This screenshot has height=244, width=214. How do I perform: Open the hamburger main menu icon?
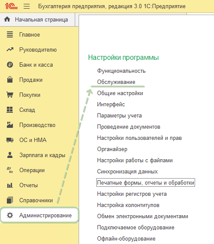[x=27, y=6]
